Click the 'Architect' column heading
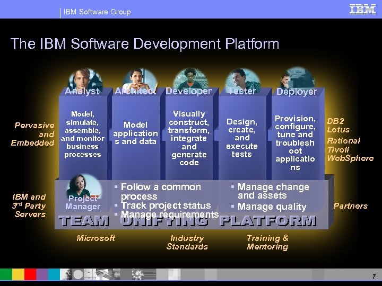The width and height of the screenshot is (382, 286). [135, 91]
